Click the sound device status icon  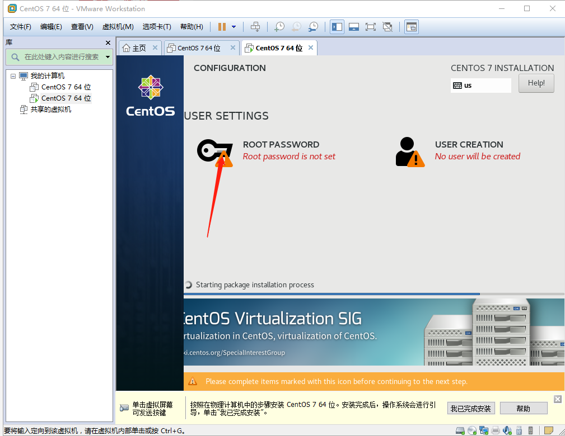point(506,430)
